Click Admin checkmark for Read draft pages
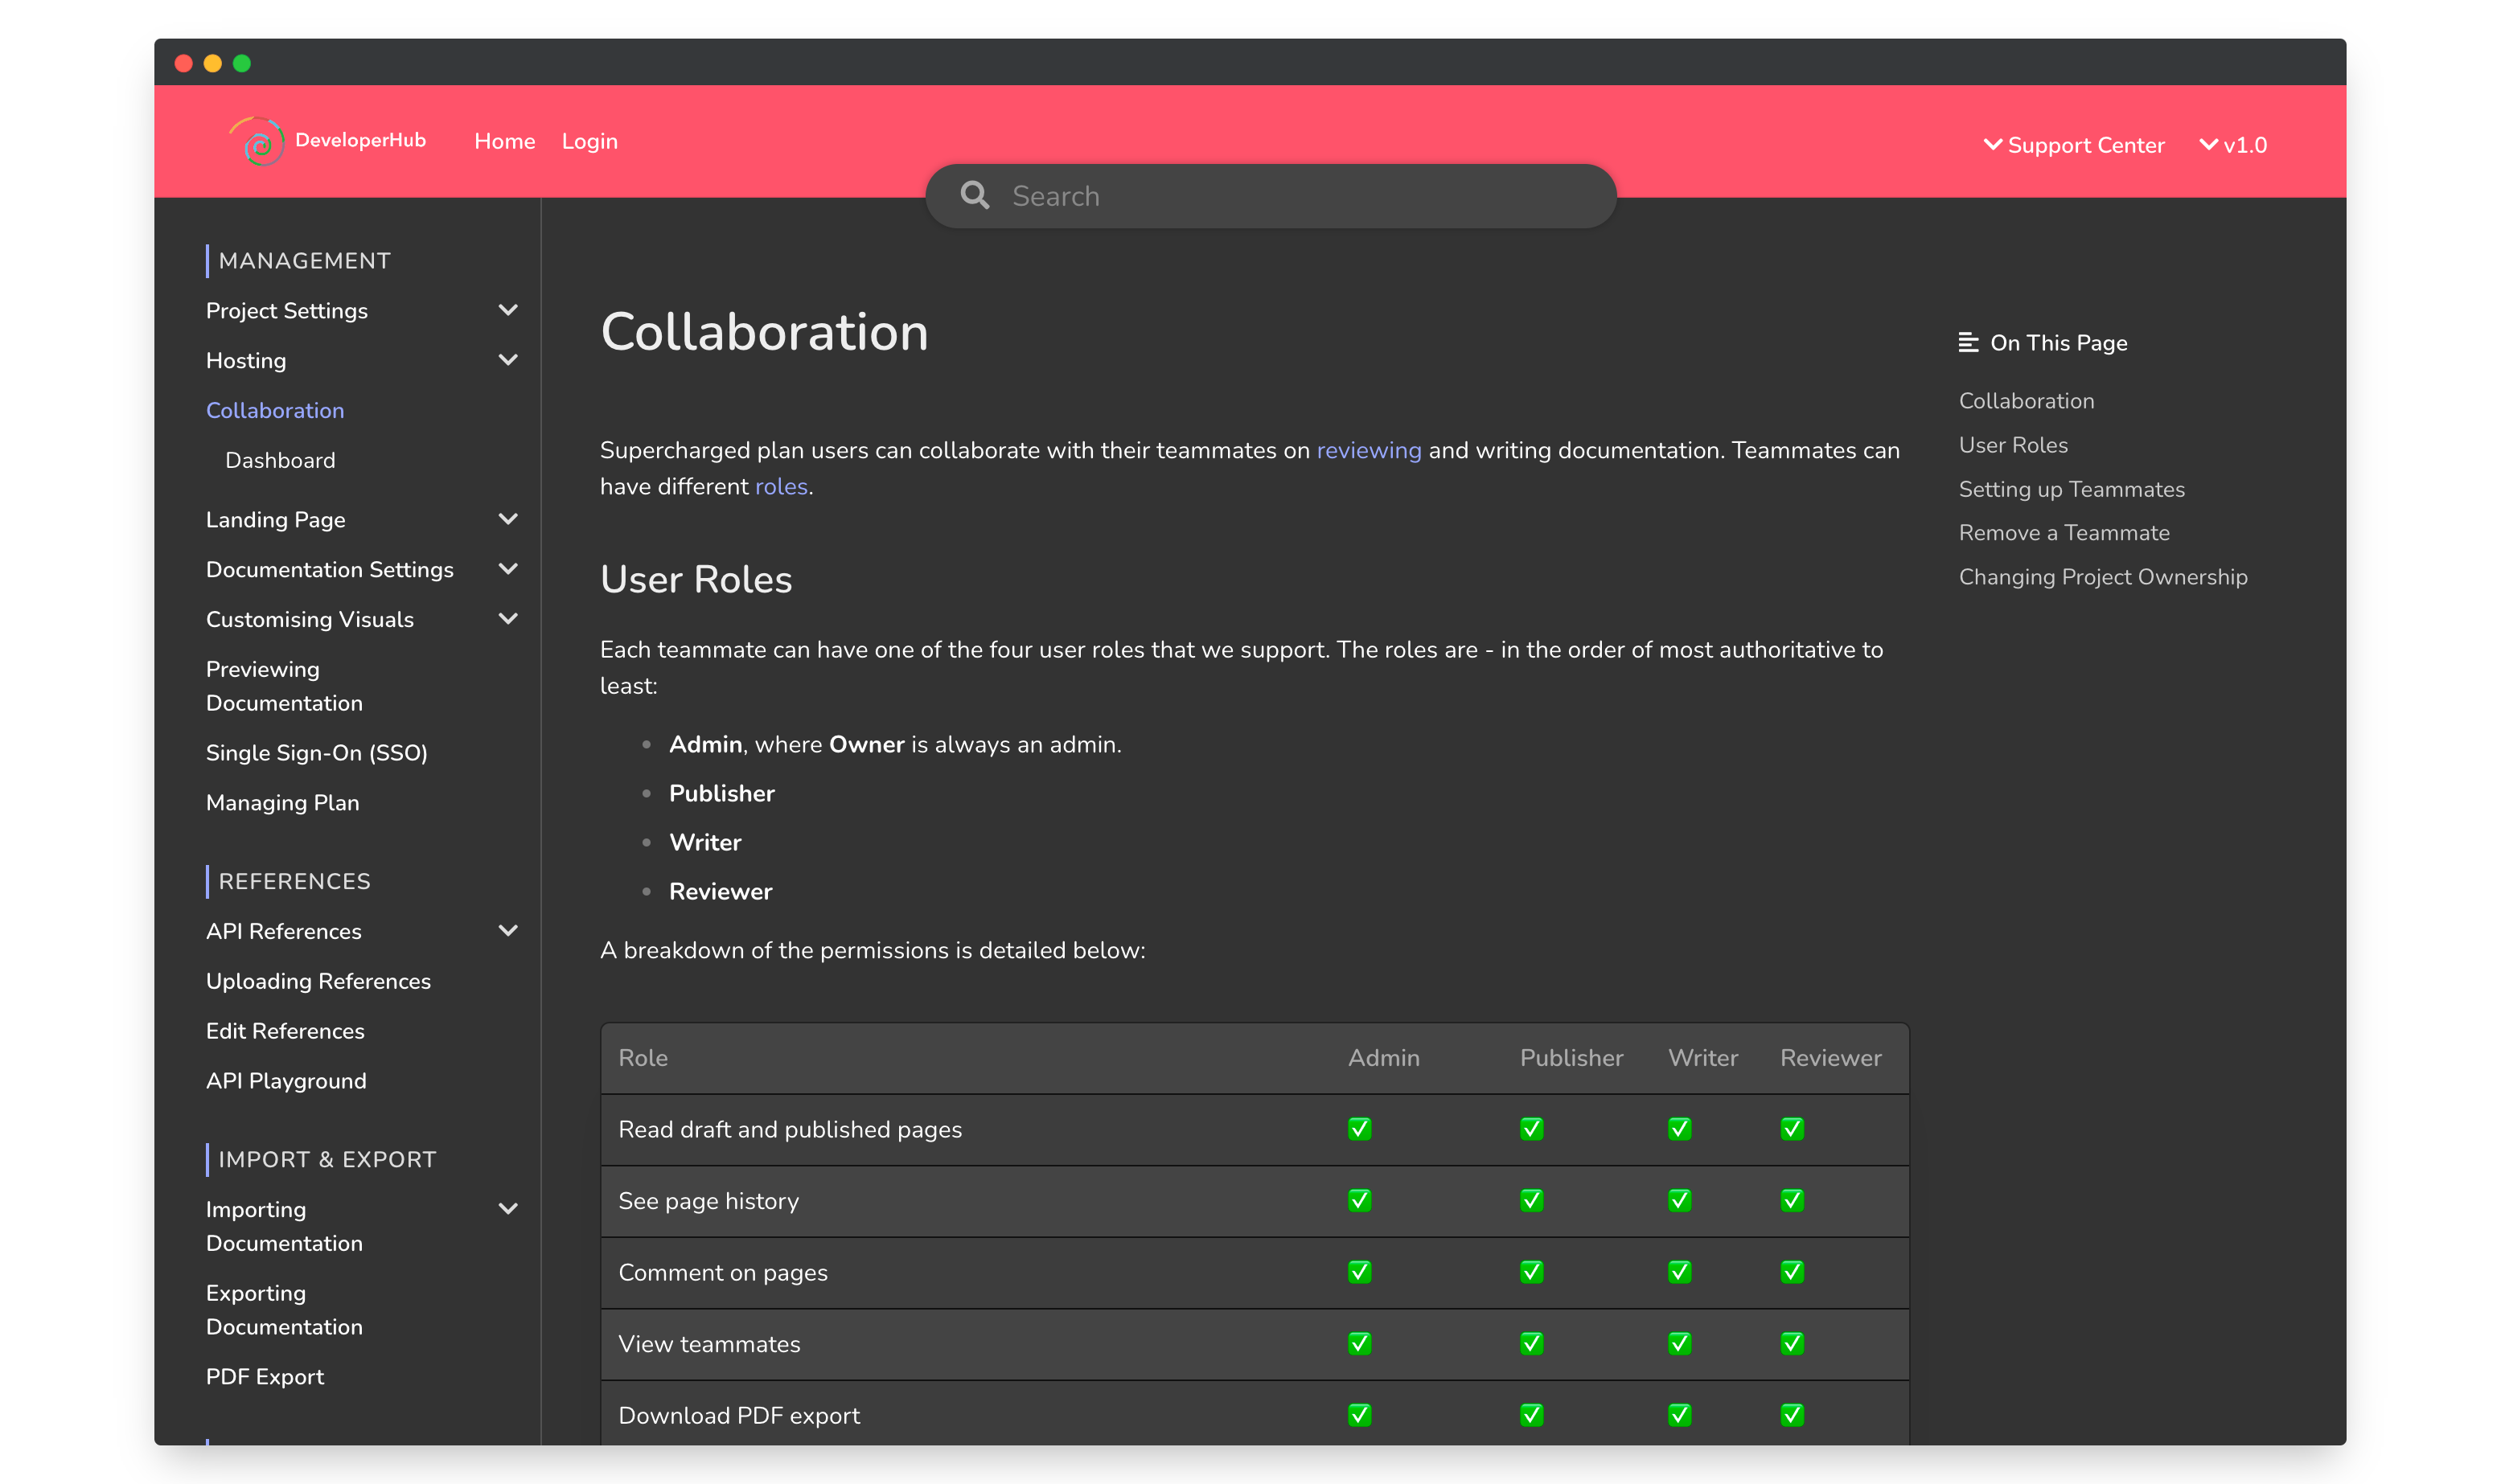The height and width of the screenshot is (1484, 2501). tap(1358, 1129)
